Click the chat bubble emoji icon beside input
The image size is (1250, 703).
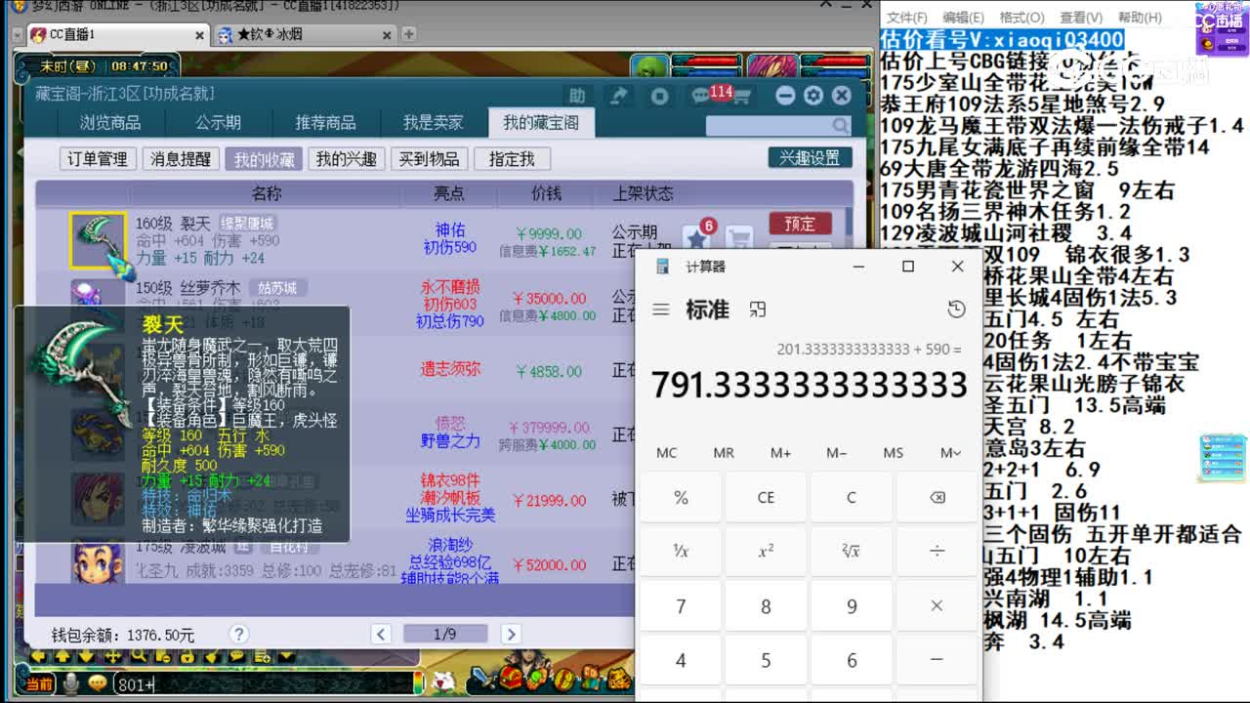[x=98, y=683]
